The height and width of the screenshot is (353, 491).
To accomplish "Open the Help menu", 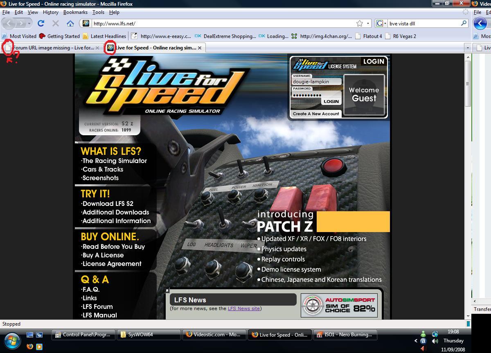I will (114, 12).
